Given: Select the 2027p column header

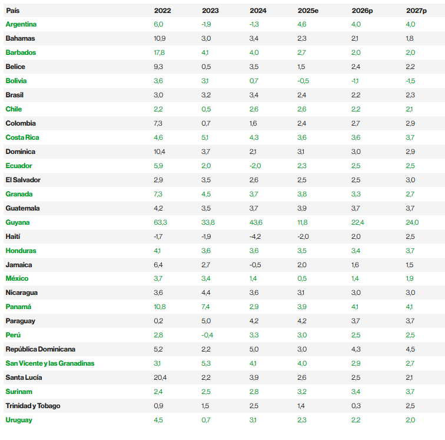Looking at the screenshot, I should coord(416,11).
